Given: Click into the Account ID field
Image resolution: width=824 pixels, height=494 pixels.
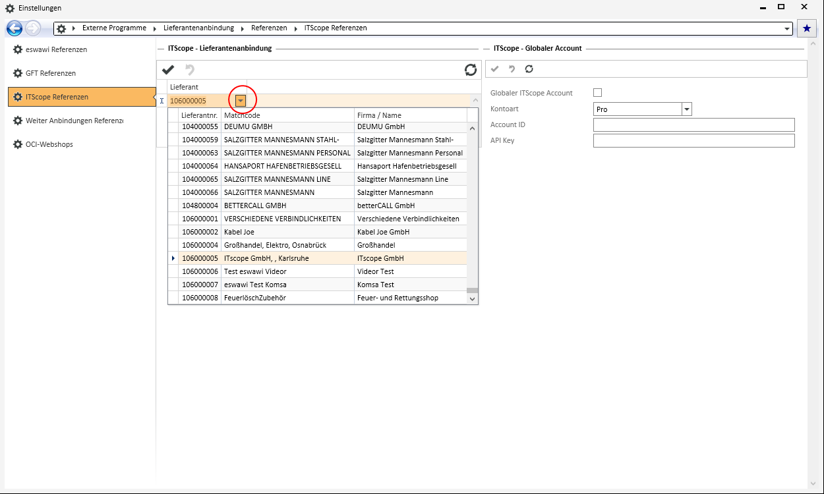Looking at the screenshot, I should pyautogui.click(x=694, y=125).
